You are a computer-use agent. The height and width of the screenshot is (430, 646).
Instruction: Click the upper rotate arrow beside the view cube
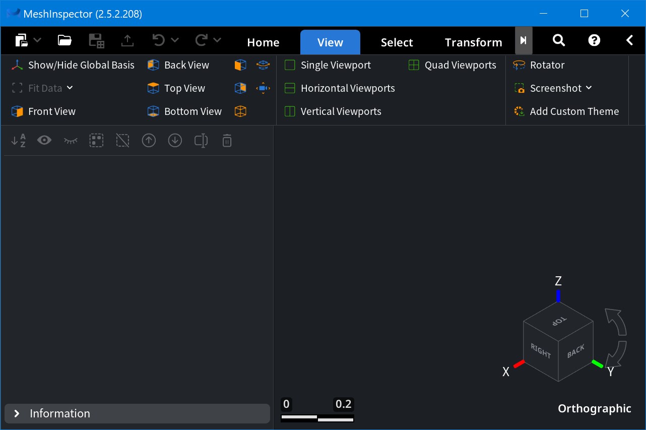point(616,322)
